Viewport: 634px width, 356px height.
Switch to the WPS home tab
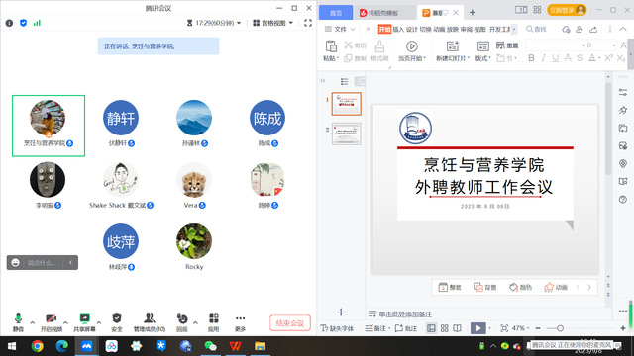[x=336, y=13]
